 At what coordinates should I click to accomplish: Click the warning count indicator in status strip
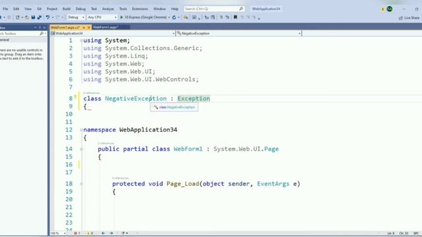click(x=90, y=233)
